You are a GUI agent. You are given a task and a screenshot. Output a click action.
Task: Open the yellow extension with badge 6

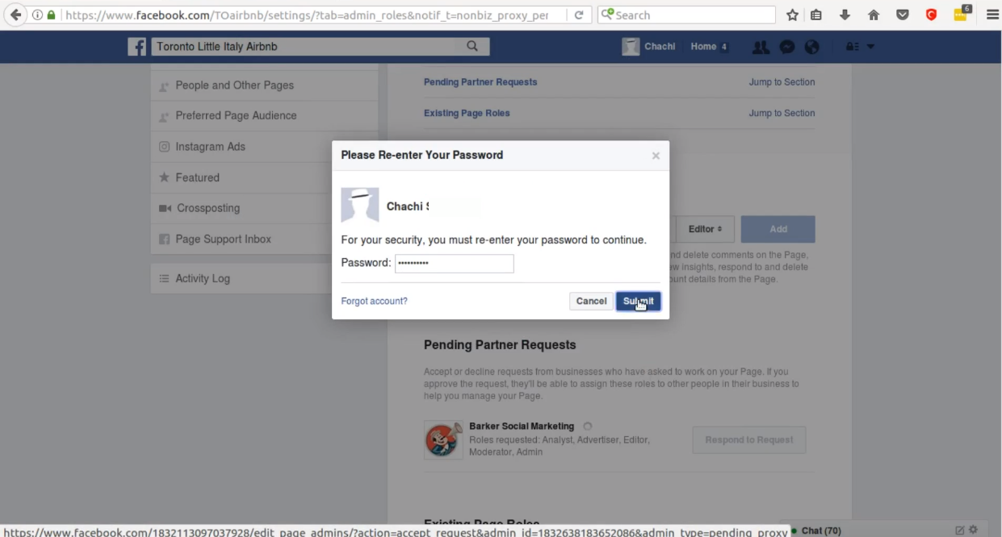pyautogui.click(x=961, y=14)
